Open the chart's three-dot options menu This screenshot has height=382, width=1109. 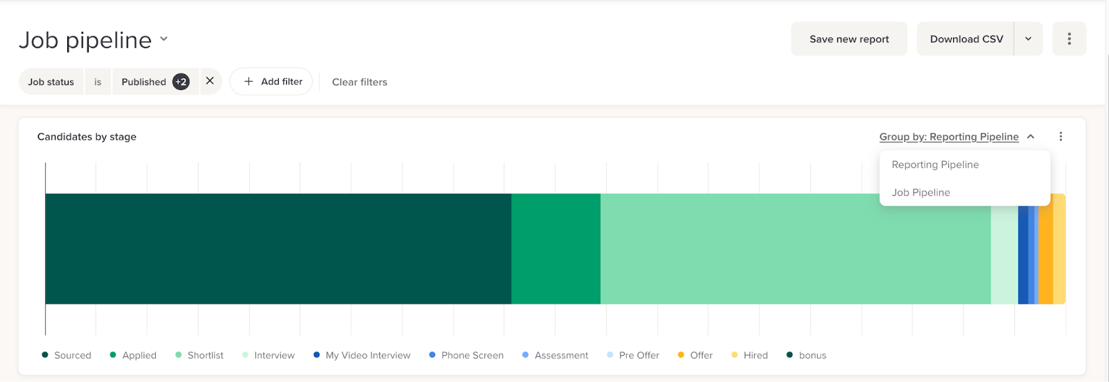pyautogui.click(x=1060, y=136)
